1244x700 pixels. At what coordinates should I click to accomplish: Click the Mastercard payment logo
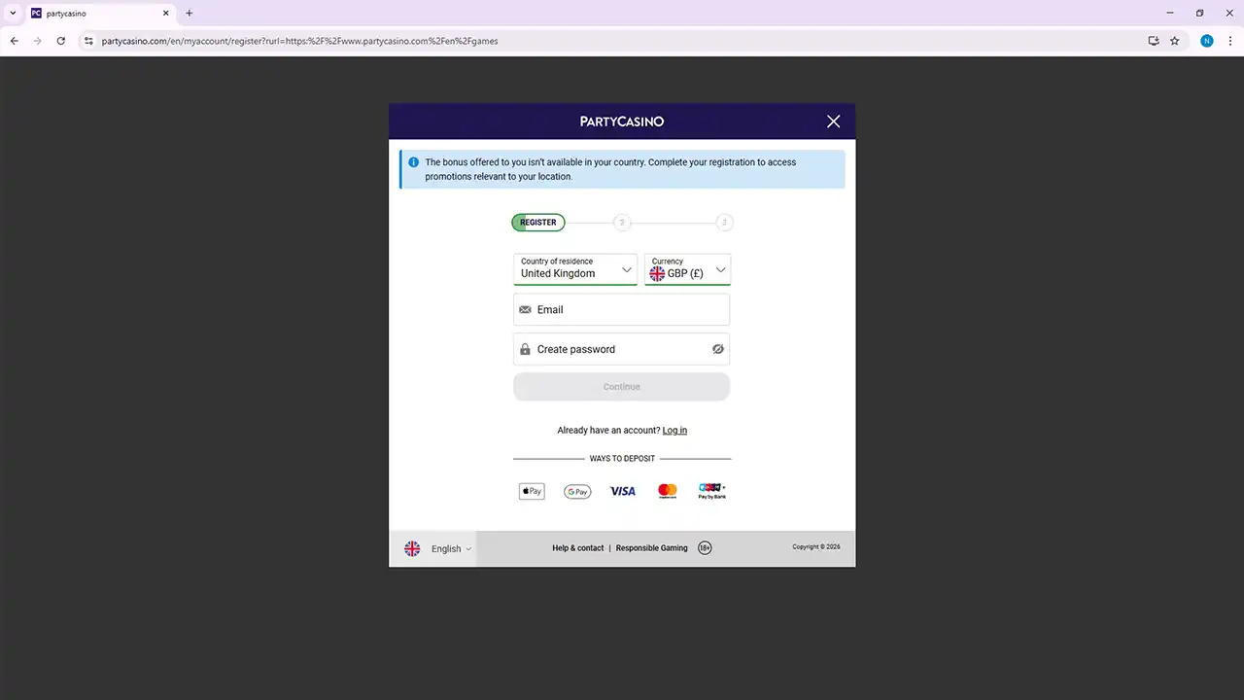(x=667, y=491)
